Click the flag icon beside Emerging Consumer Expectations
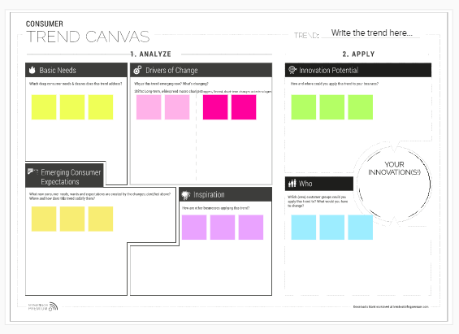This screenshot has height=334, width=459. click(x=32, y=171)
